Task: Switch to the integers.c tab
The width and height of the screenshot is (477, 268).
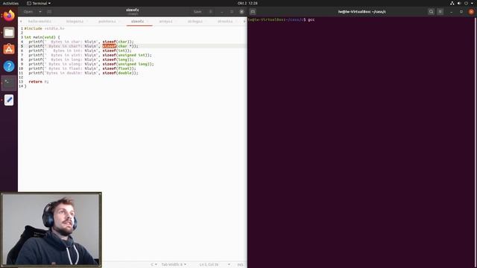Action: [75, 22]
